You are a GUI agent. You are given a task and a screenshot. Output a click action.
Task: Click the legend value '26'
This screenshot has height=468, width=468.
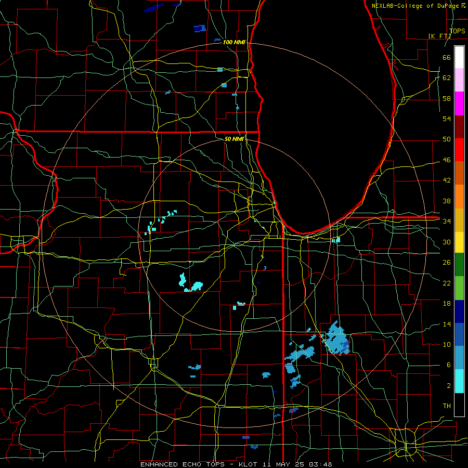click(447, 263)
